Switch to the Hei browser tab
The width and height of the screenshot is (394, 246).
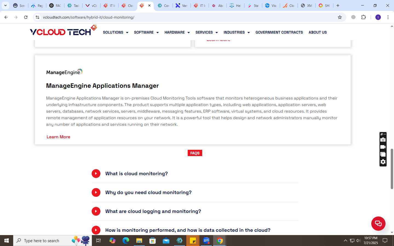click(235, 5)
